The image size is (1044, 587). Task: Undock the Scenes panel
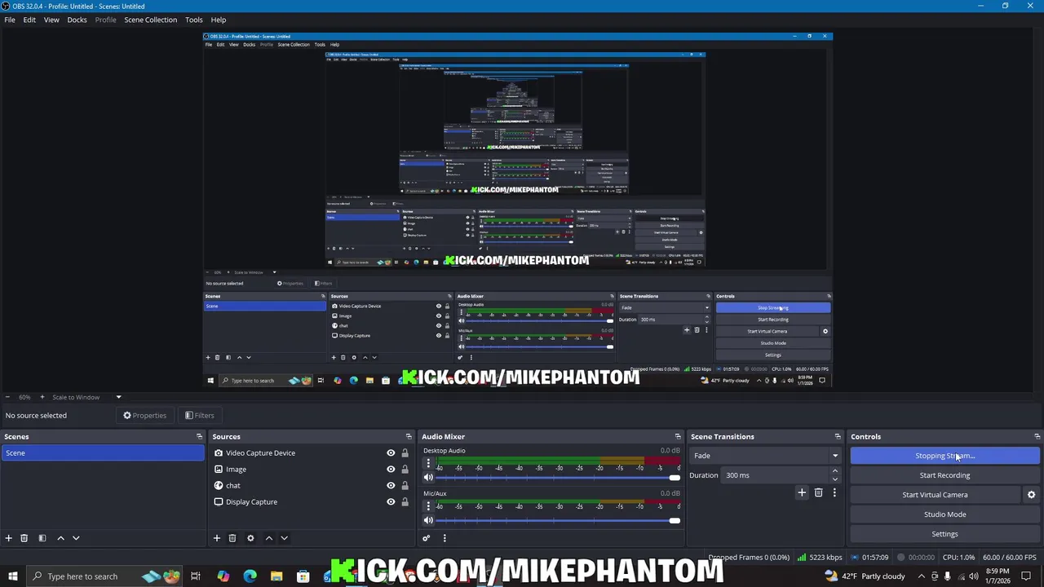(199, 437)
